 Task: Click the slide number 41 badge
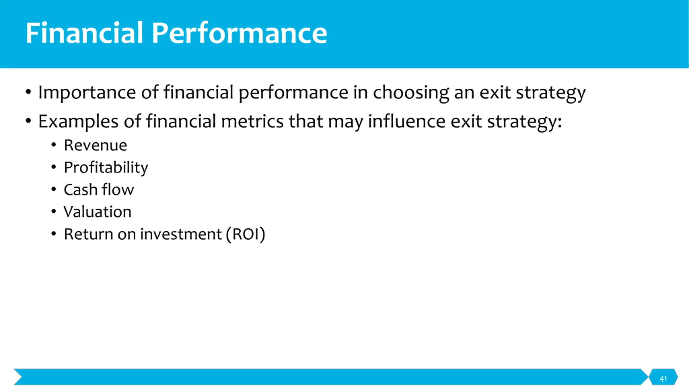pyautogui.click(x=663, y=377)
